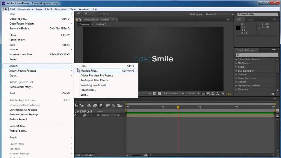281x158 pixels.
Task: Click Collect Files... in File menu
Action: (38, 126)
